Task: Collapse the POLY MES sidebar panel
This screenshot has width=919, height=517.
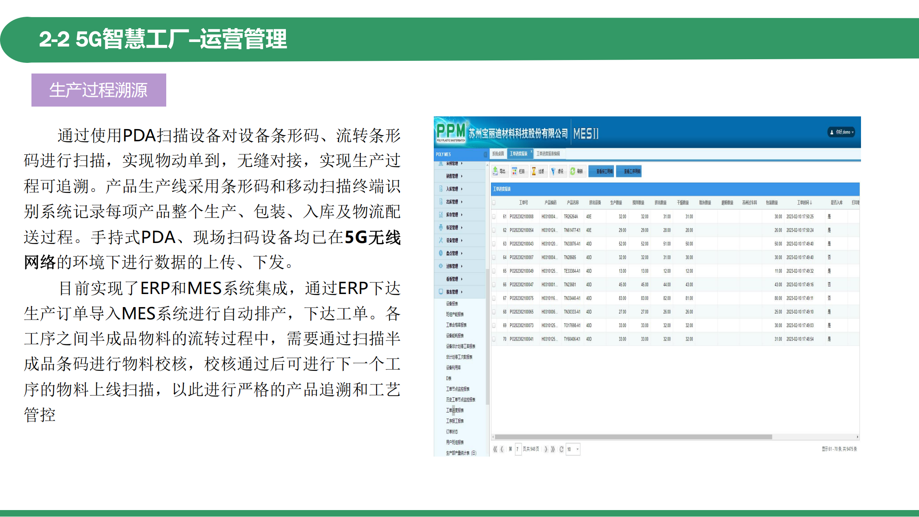Action: click(485, 154)
